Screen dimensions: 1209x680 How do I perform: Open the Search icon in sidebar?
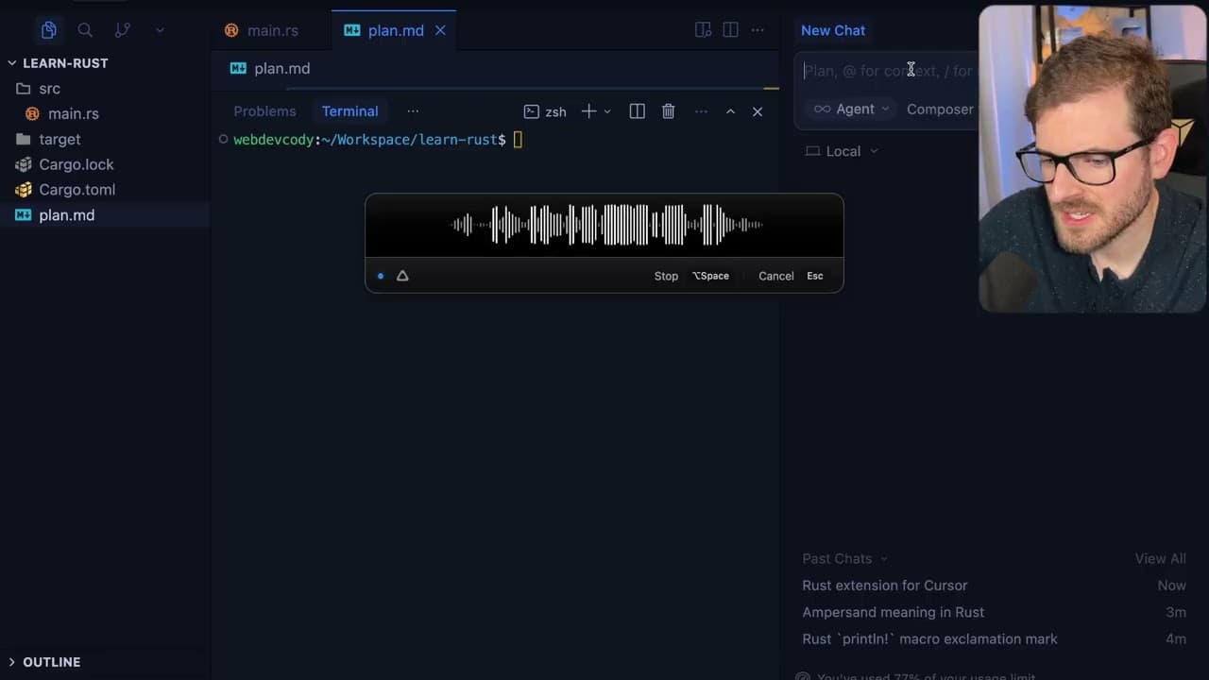pyautogui.click(x=85, y=30)
